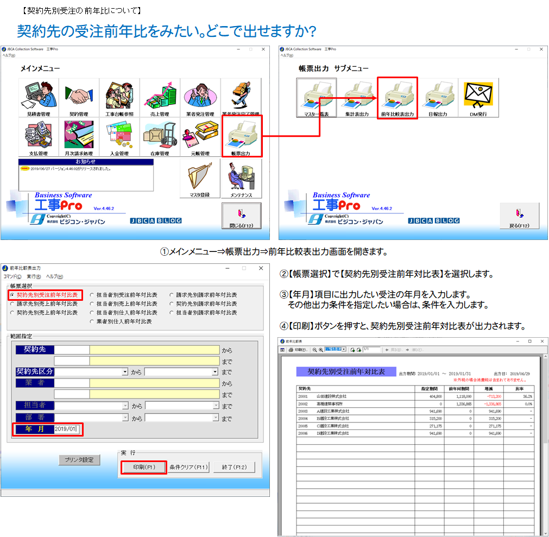Click the 条件クリア(F11) button
This screenshot has width=549, height=537.
[x=188, y=467]
